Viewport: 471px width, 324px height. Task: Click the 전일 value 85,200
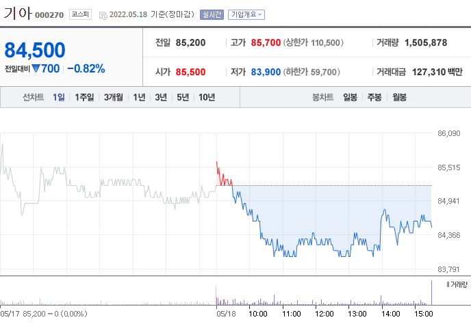(x=190, y=42)
